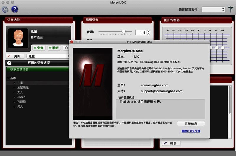Click the 儿童 voice avatar thumbnail
Screen dimensions: 236x156
[18, 38]
